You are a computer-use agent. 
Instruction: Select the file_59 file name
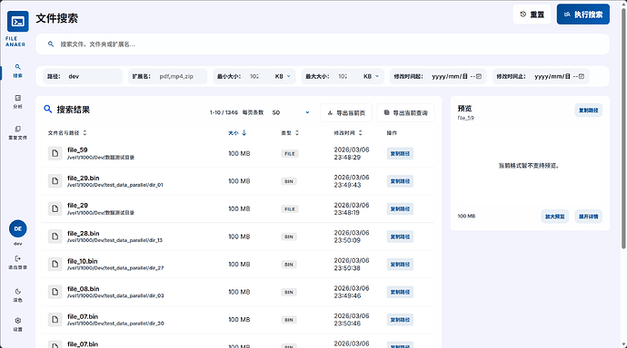77,150
